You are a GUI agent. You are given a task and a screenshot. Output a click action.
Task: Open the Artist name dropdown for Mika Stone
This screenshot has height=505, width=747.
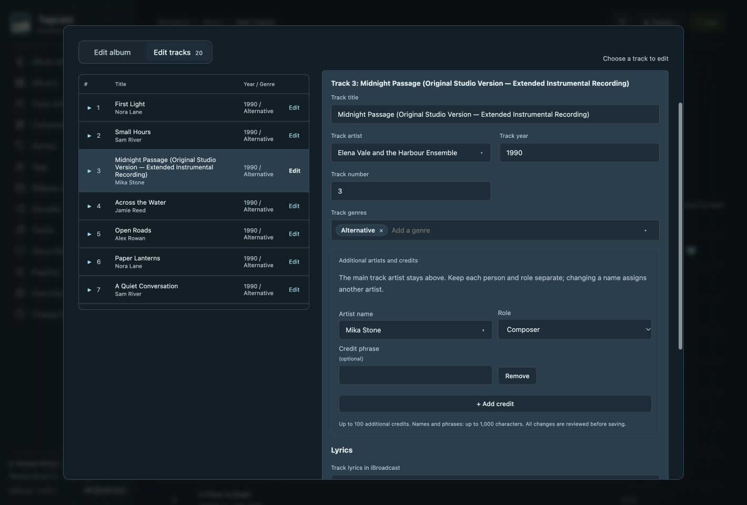point(416,330)
